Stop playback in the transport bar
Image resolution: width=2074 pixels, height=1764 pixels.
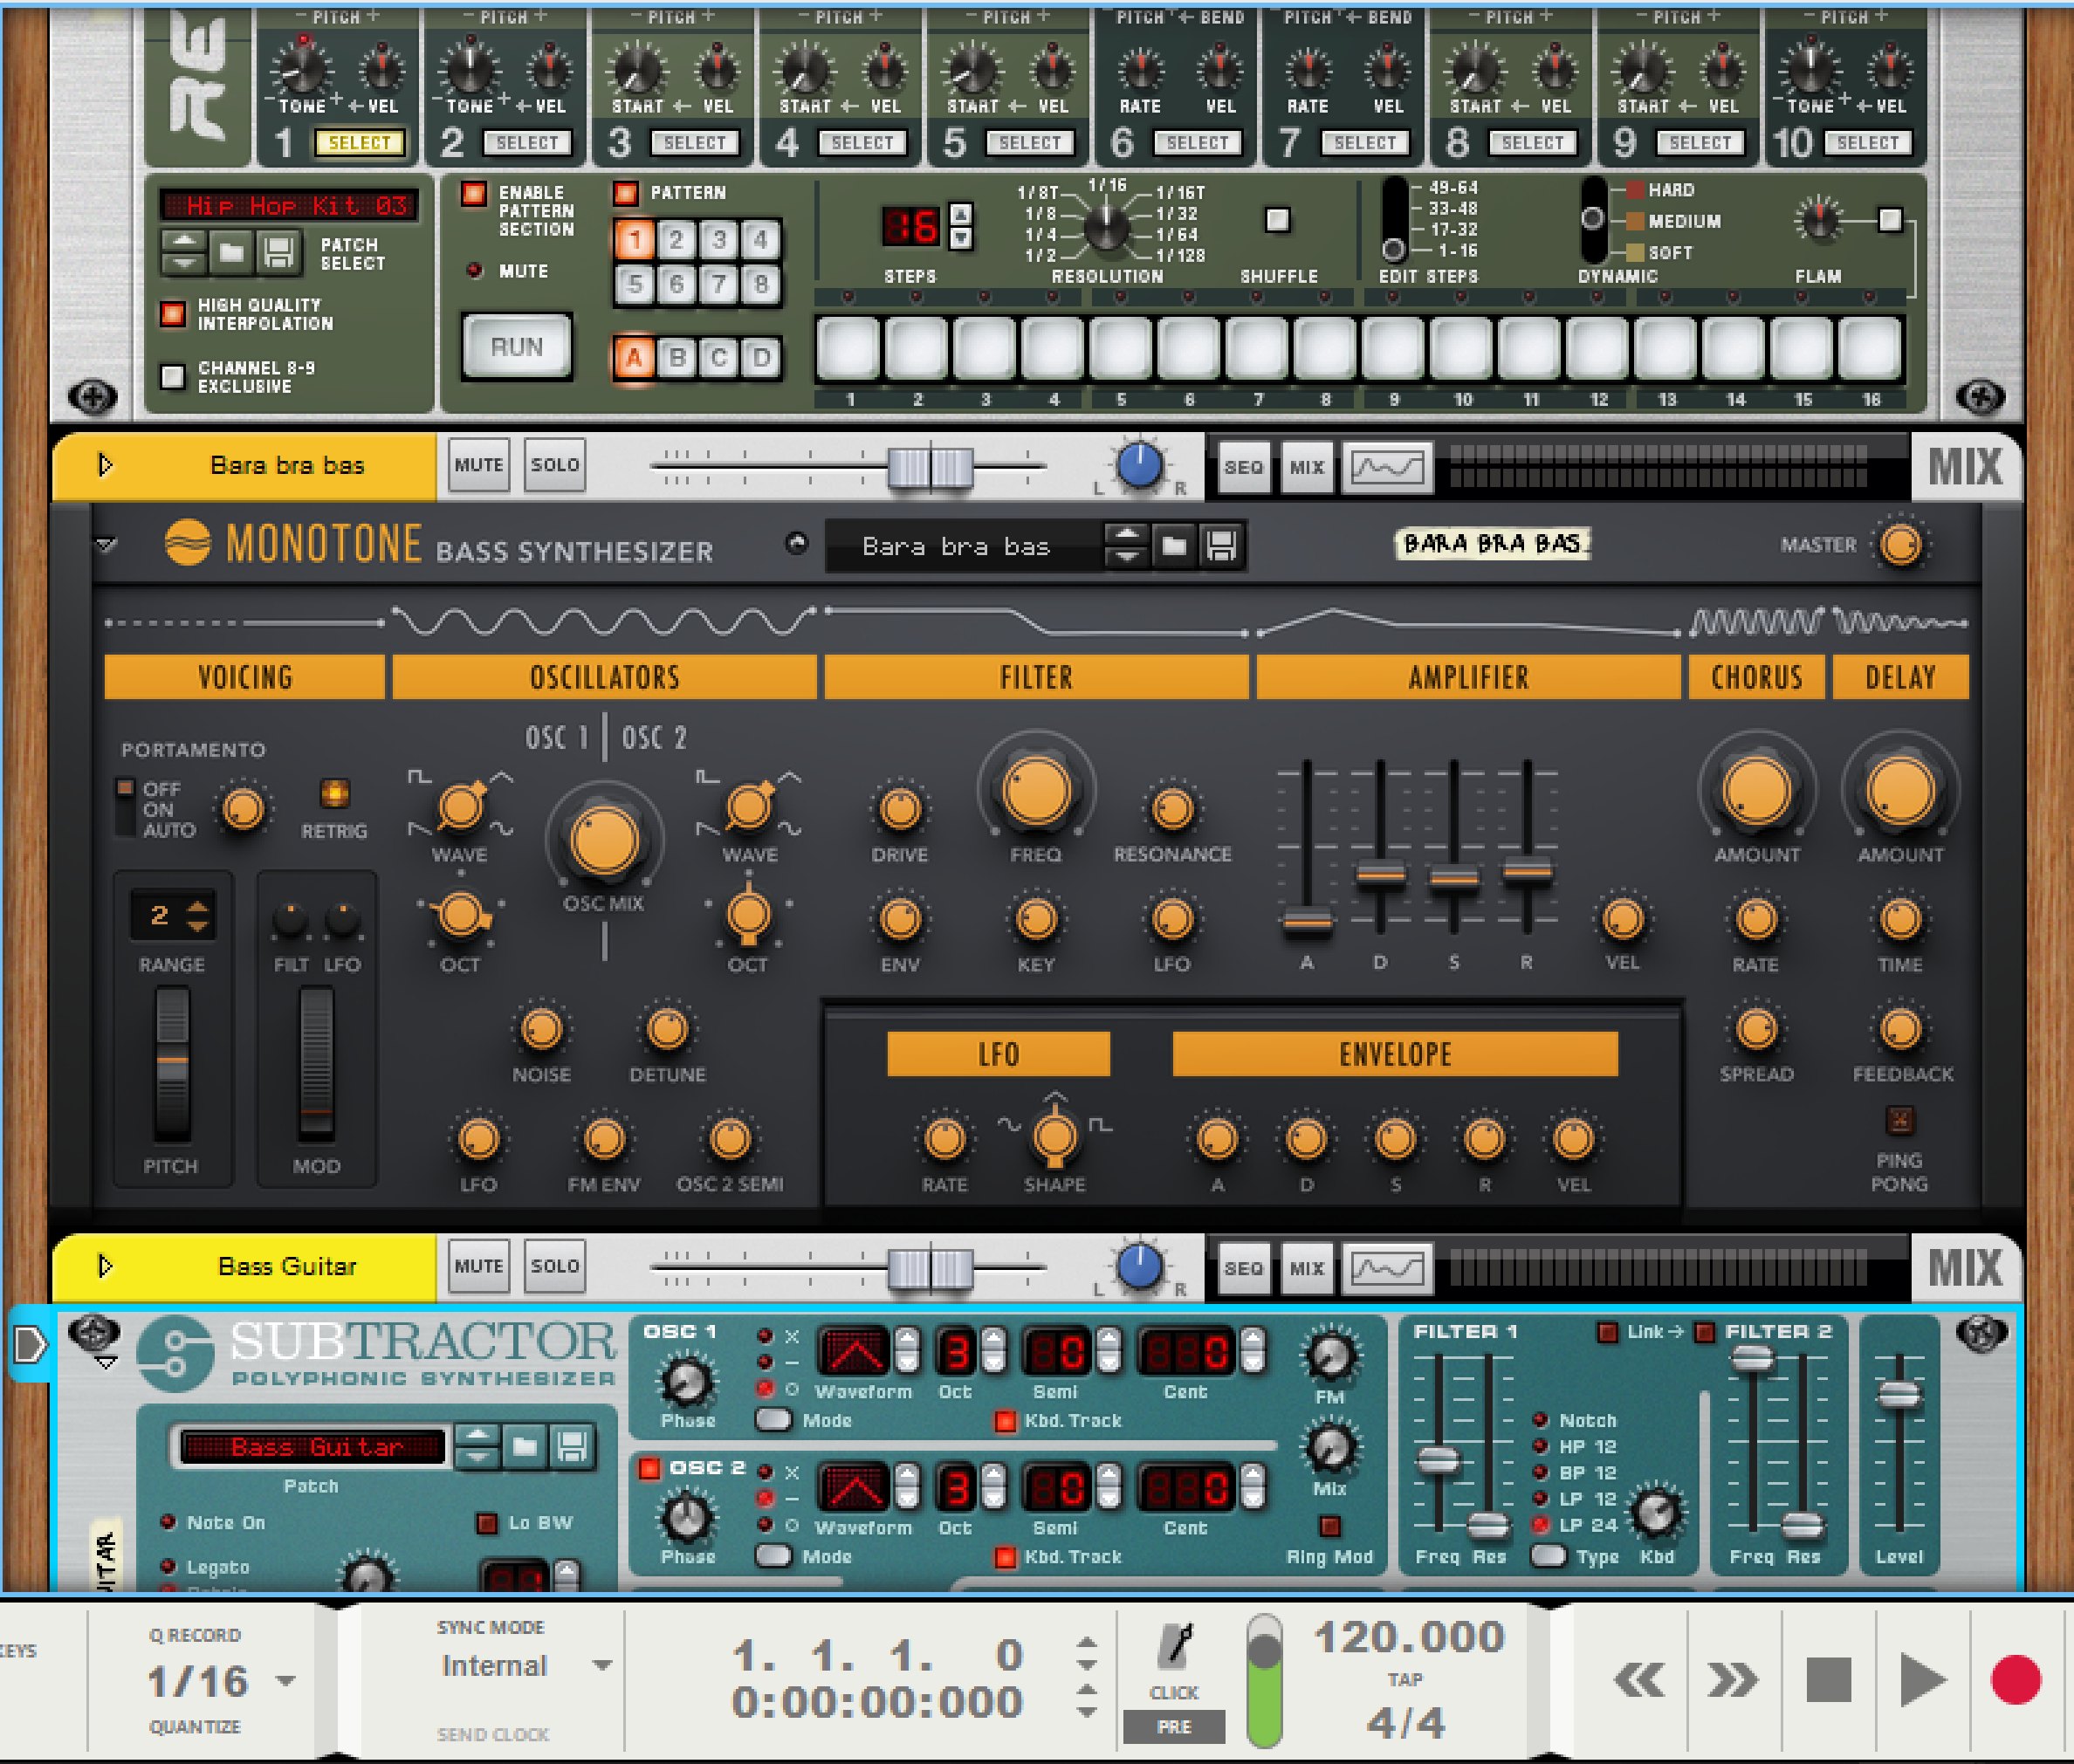point(1828,1680)
